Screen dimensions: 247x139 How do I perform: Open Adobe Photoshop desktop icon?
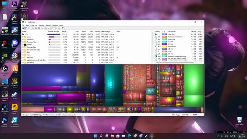5,122
